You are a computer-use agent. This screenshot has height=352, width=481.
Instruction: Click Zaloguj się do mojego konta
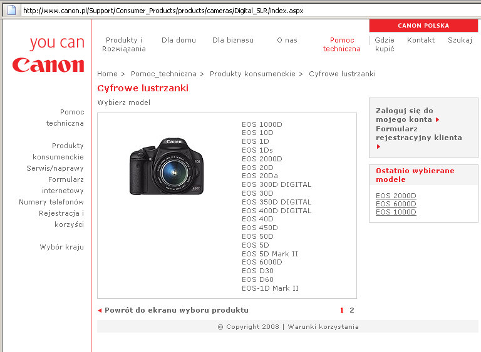coord(405,115)
